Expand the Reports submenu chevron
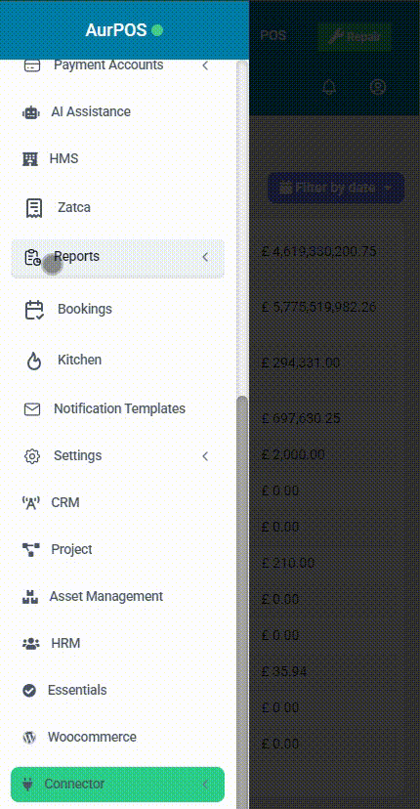 click(x=205, y=257)
